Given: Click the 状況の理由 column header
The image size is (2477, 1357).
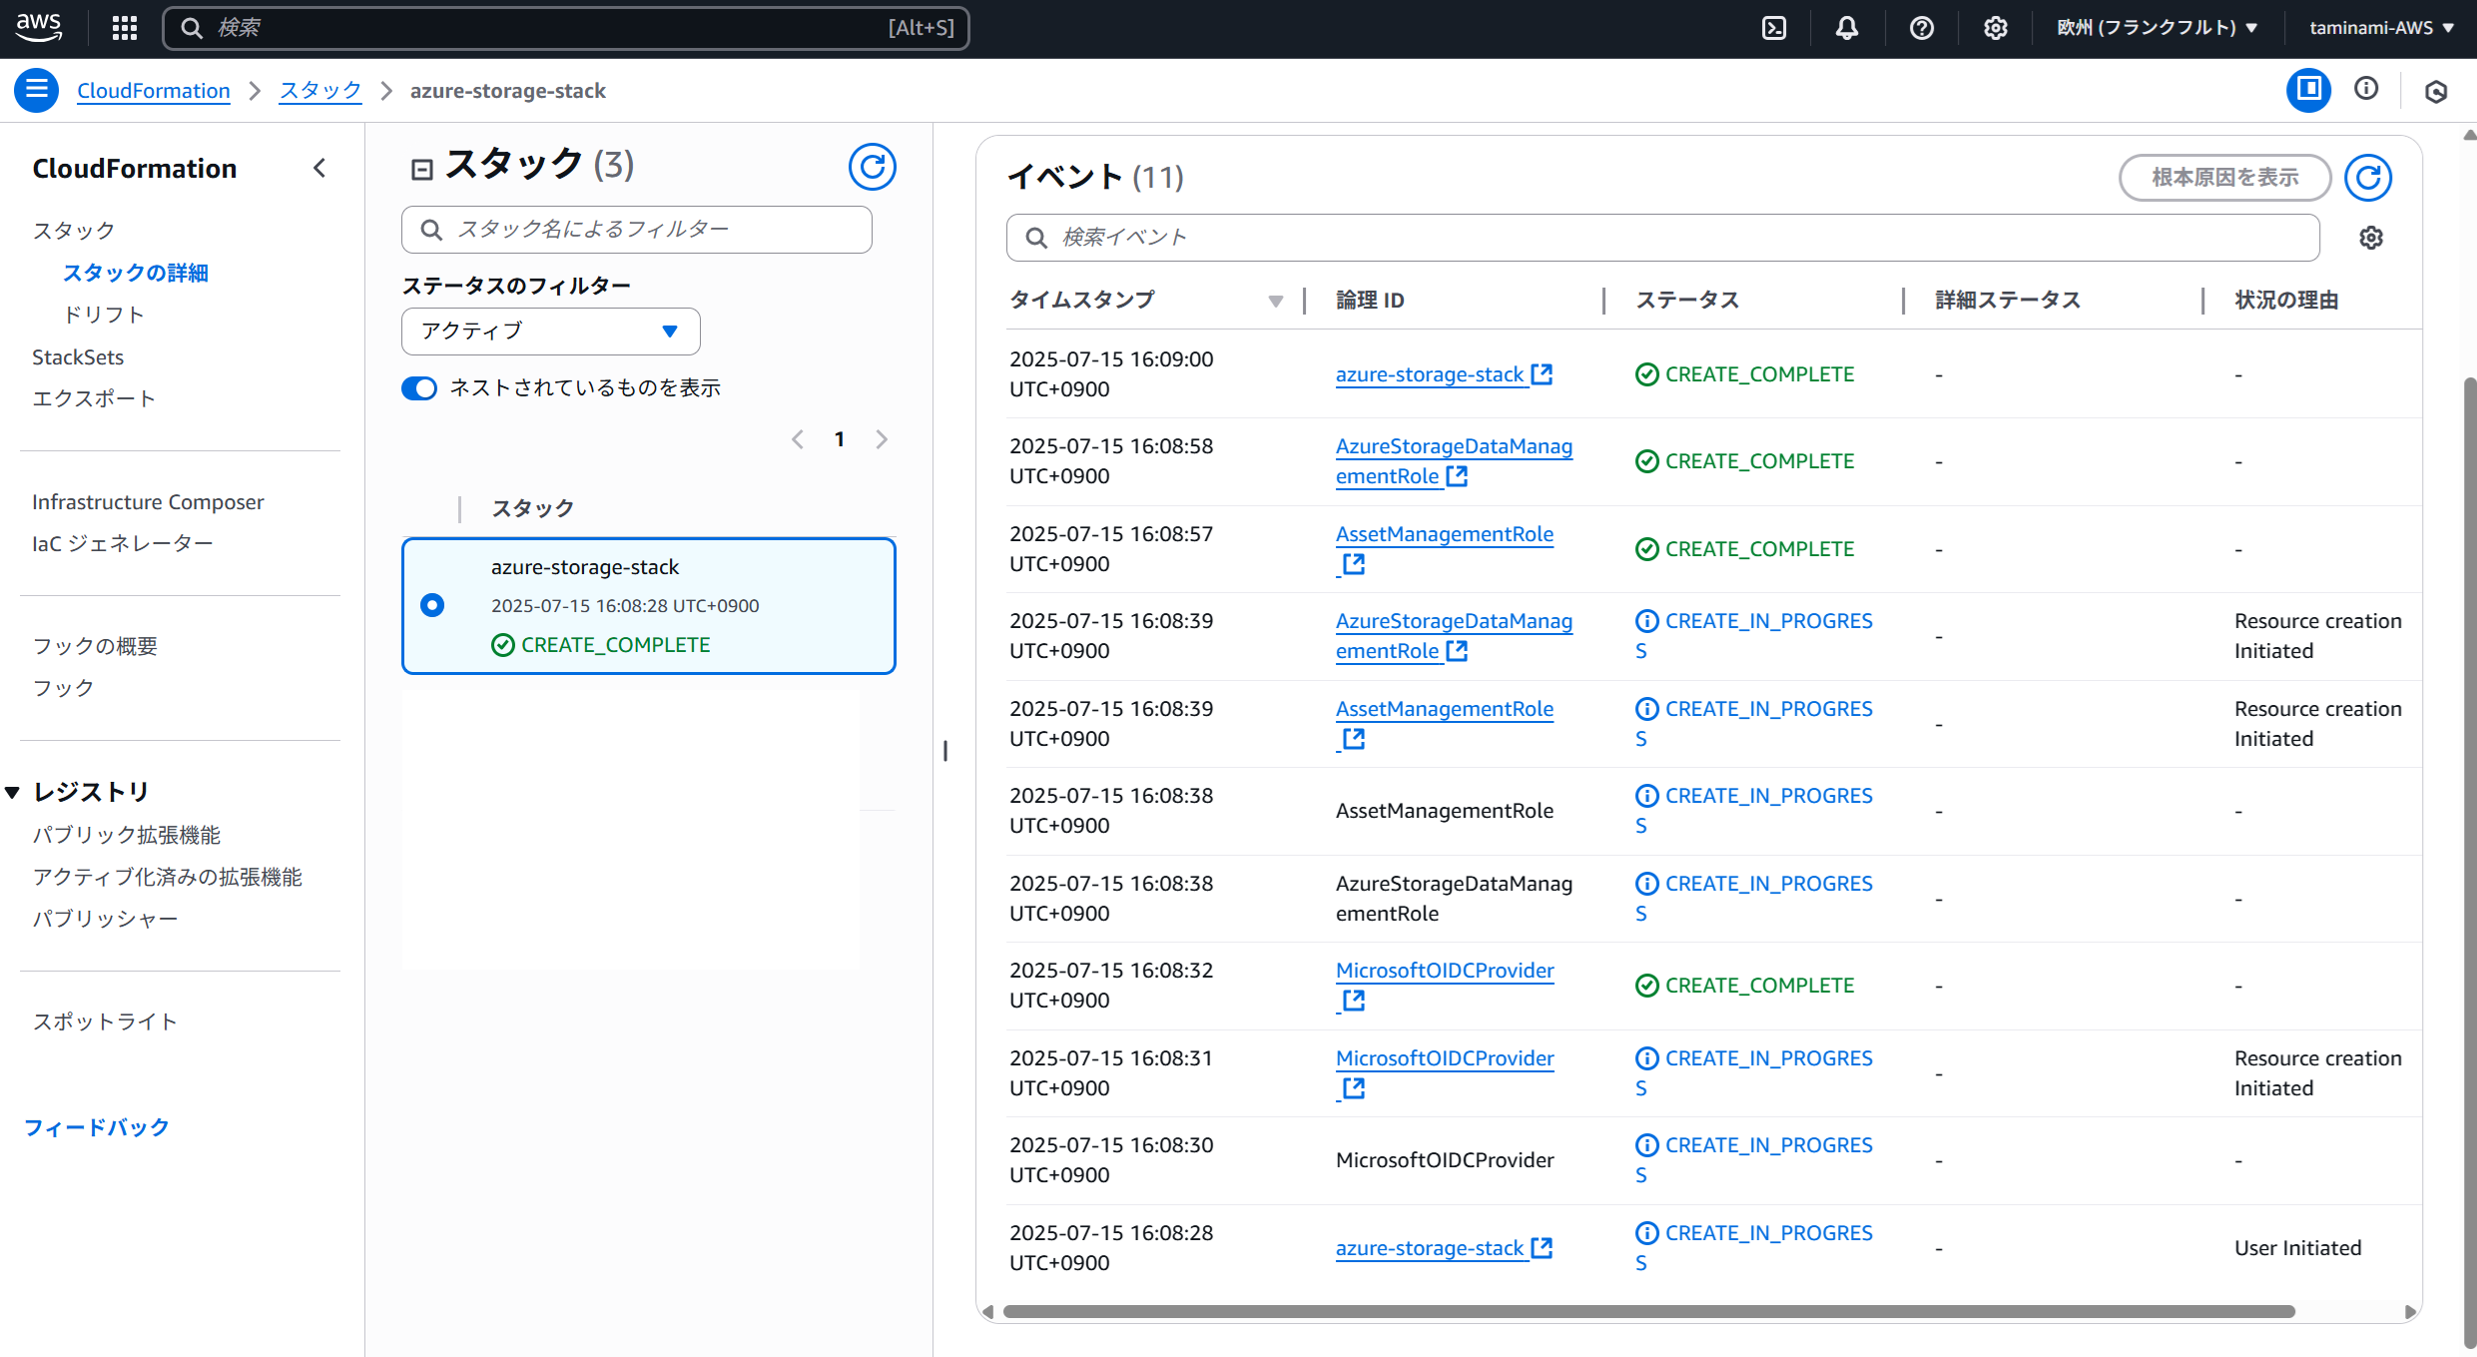Looking at the screenshot, I should point(2286,301).
